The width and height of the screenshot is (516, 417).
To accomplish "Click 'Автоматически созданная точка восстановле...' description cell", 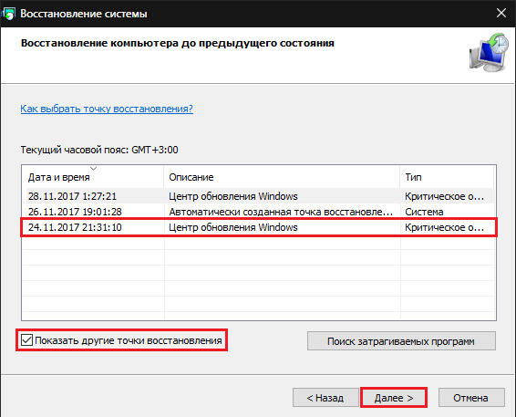I will 281,212.
